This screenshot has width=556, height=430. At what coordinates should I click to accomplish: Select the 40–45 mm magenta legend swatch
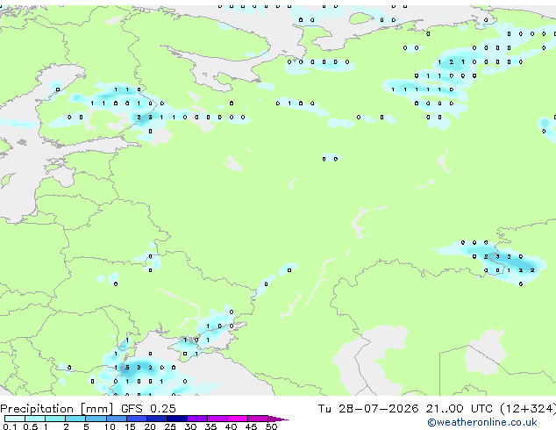click(x=238, y=419)
